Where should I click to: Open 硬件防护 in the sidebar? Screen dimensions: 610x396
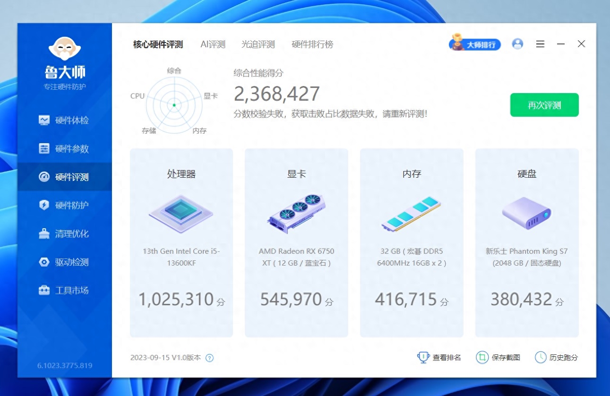65,205
